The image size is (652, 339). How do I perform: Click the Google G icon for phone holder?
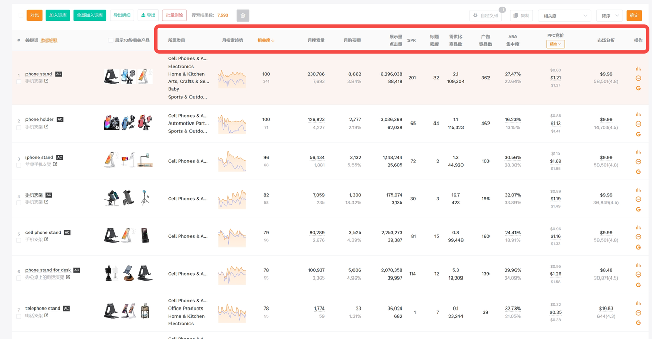point(638,134)
